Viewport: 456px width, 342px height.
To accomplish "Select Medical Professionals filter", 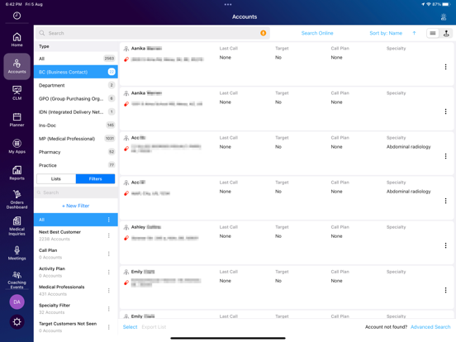I will click(x=76, y=290).
